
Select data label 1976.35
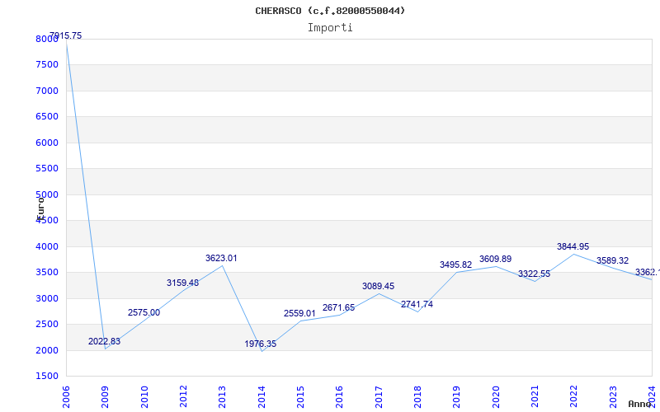(x=261, y=344)
